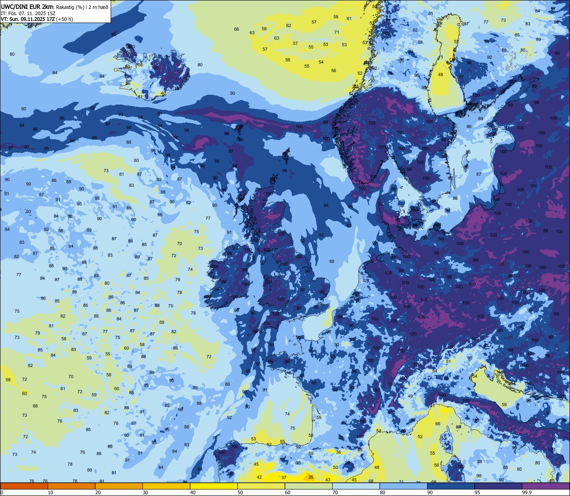The height and width of the screenshot is (496, 570).
Task: Click the initial time line IT: Fös. 07. 11. 2025 15Z
Action: [x=28, y=13]
